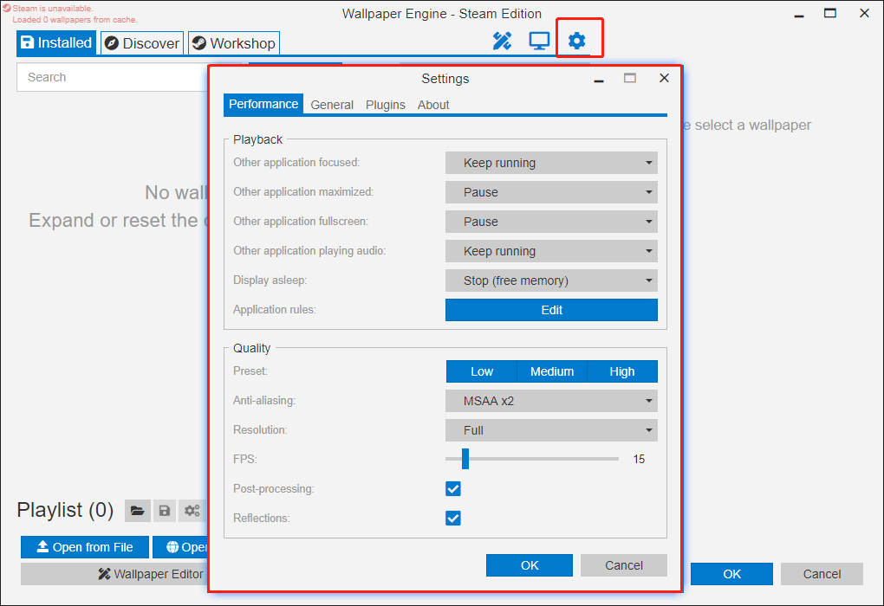
Task: Expand the Other application fullscreen dropdown
Action: [x=551, y=221]
